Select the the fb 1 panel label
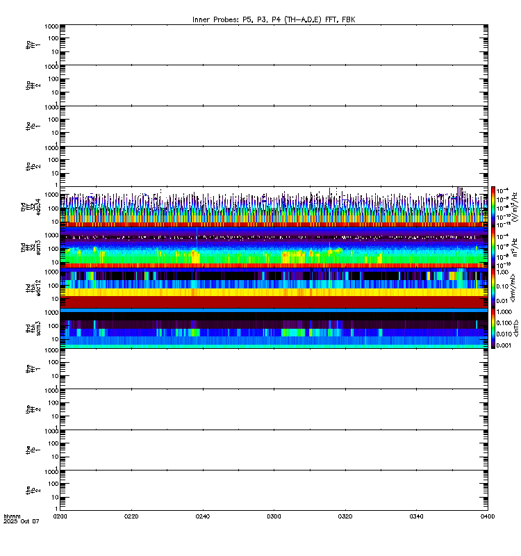Screen dimensions: 521x556 click(x=33, y=450)
